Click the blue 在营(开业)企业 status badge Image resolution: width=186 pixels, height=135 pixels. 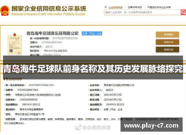[x=92, y=34]
